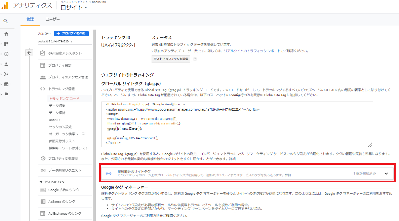Open the search magnifier in the sidebar
This screenshot has height=221, width=399.
(x=6, y=22)
